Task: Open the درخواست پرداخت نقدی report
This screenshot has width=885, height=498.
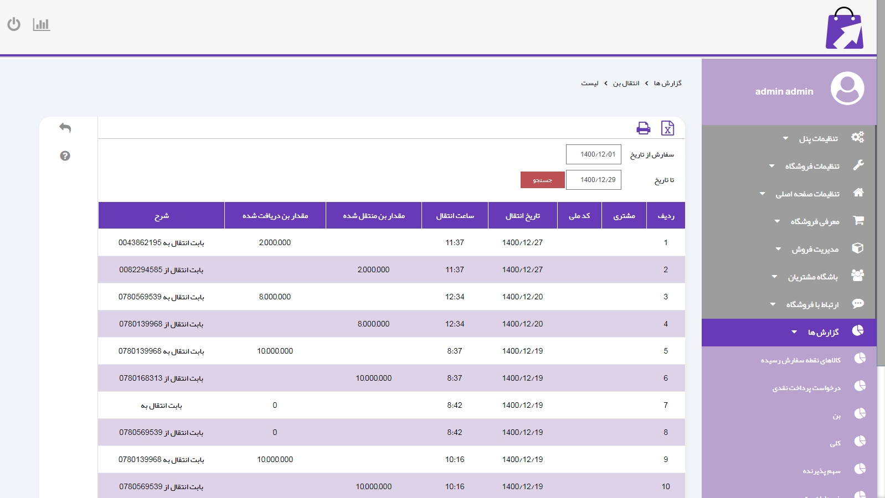Action: pos(806,388)
